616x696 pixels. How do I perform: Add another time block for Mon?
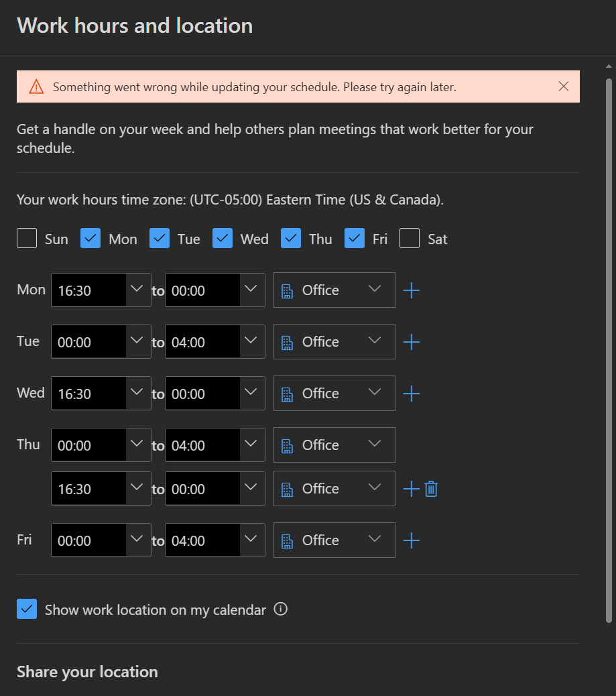(x=412, y=290)
